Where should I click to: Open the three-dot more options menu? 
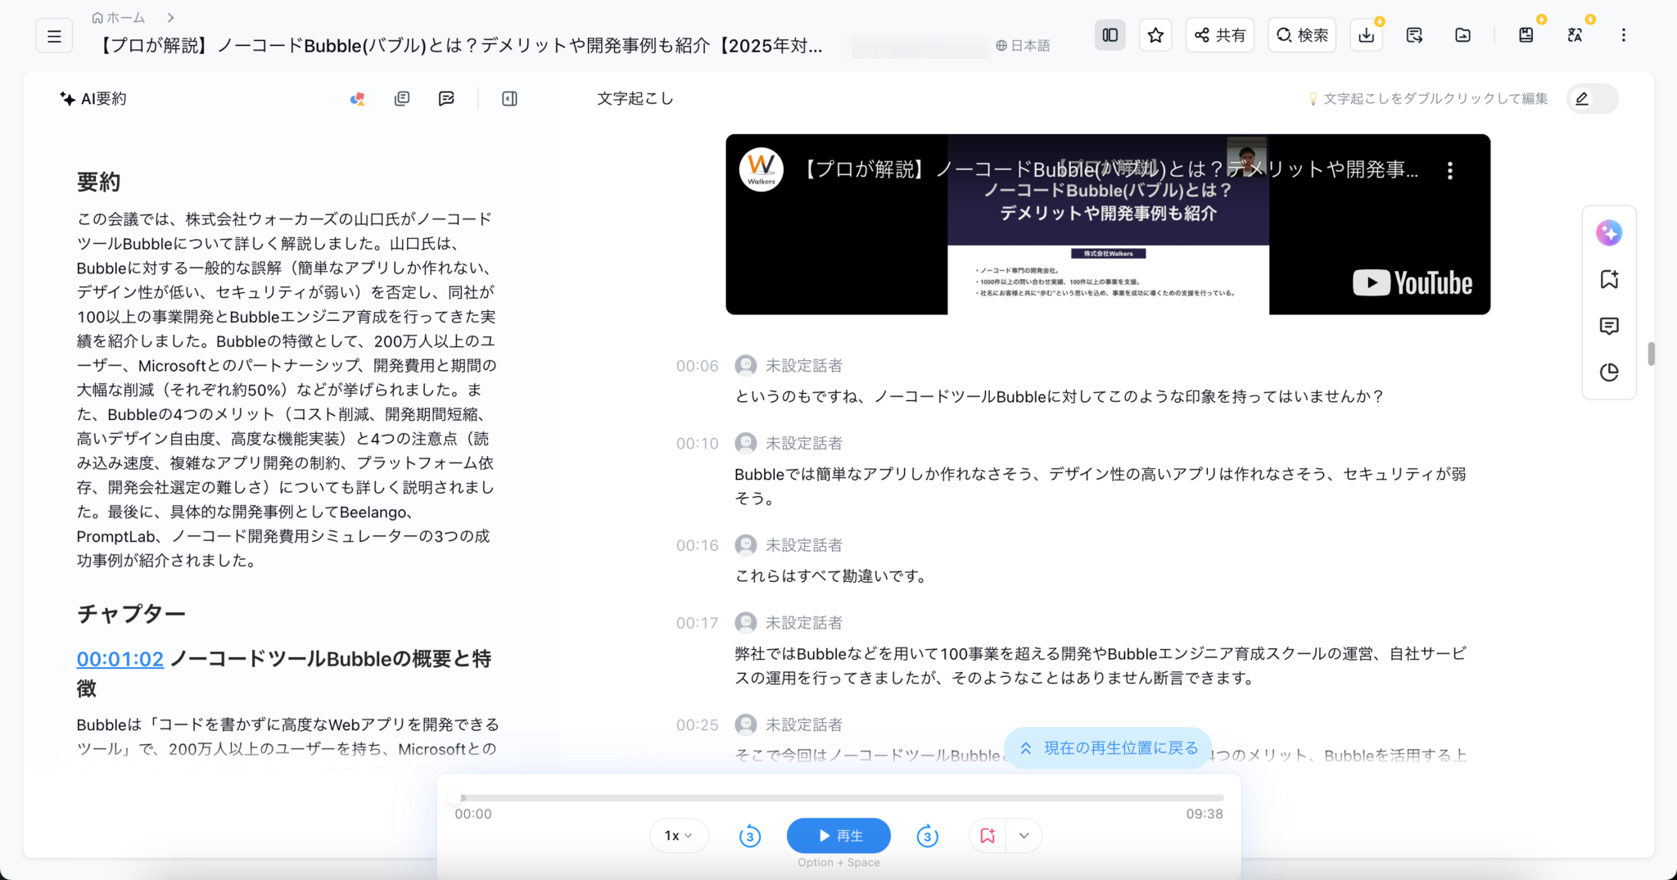(1625, 34)
